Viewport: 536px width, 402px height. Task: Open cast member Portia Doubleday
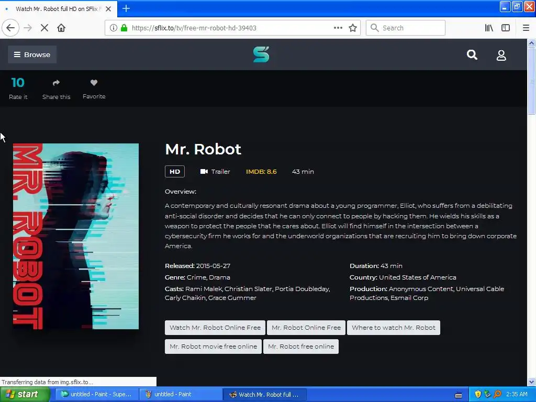[302, 289]
